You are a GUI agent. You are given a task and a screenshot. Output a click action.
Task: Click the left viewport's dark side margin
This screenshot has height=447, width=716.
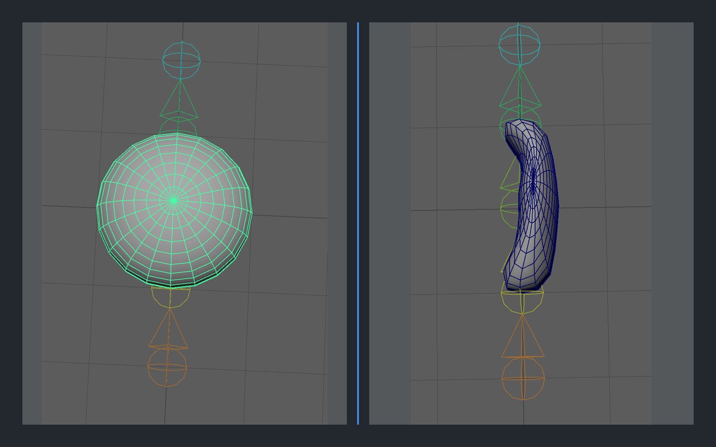coord(32,223)
